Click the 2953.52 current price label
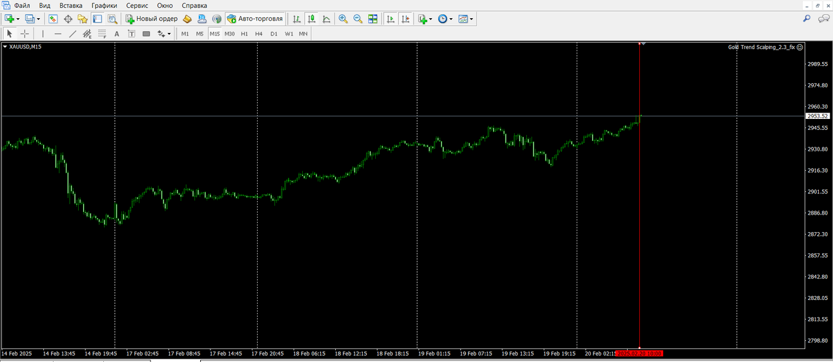Viewport: 833px width, 362px height. [818, 116]
